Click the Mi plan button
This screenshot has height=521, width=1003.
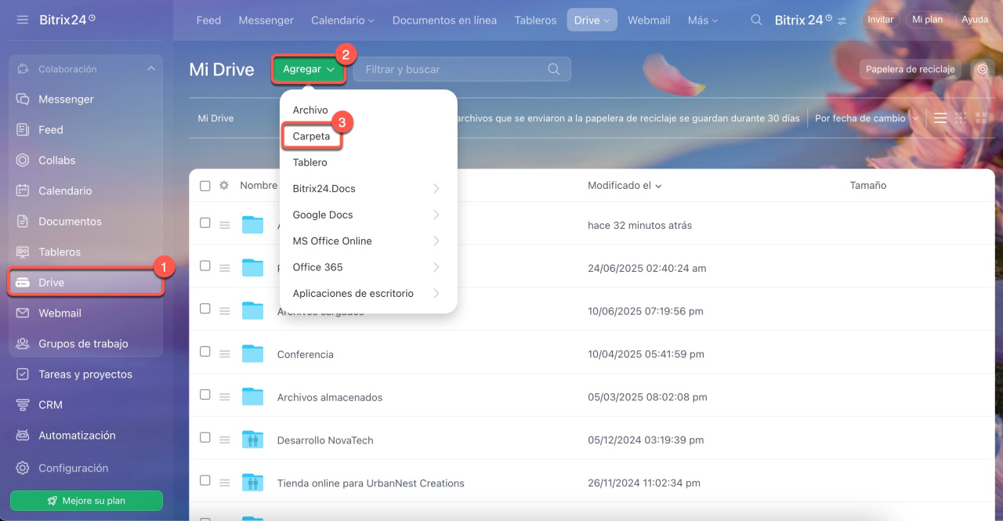click(928, 20)
